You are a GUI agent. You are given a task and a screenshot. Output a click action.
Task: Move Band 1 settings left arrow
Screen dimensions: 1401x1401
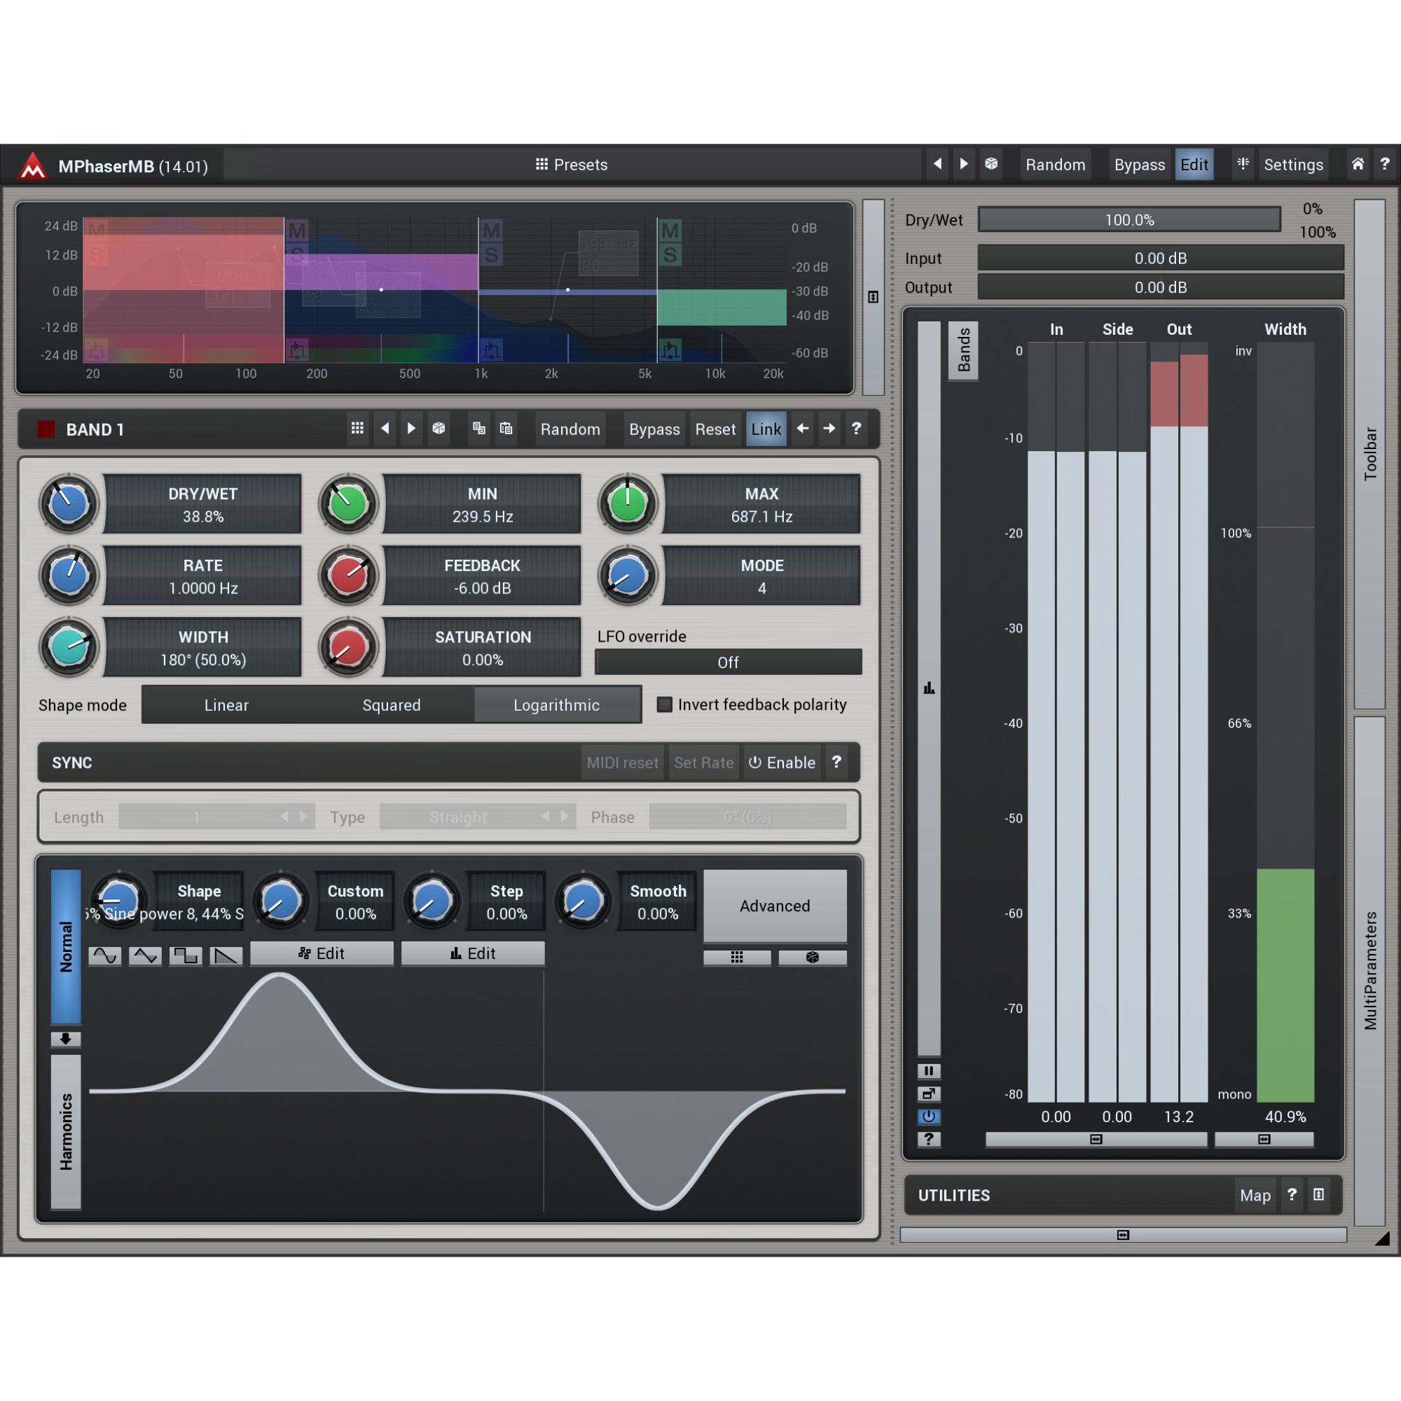pos(802,429)
